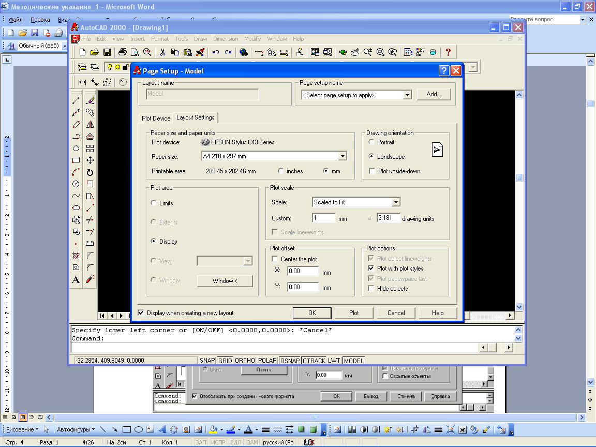Select the Line draw tool in AutoCAD

[x=76, y=100]
